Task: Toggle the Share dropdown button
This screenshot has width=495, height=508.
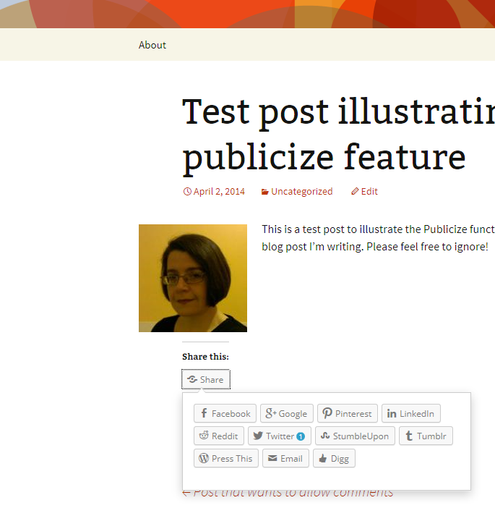Action: (x=206, y=379)
